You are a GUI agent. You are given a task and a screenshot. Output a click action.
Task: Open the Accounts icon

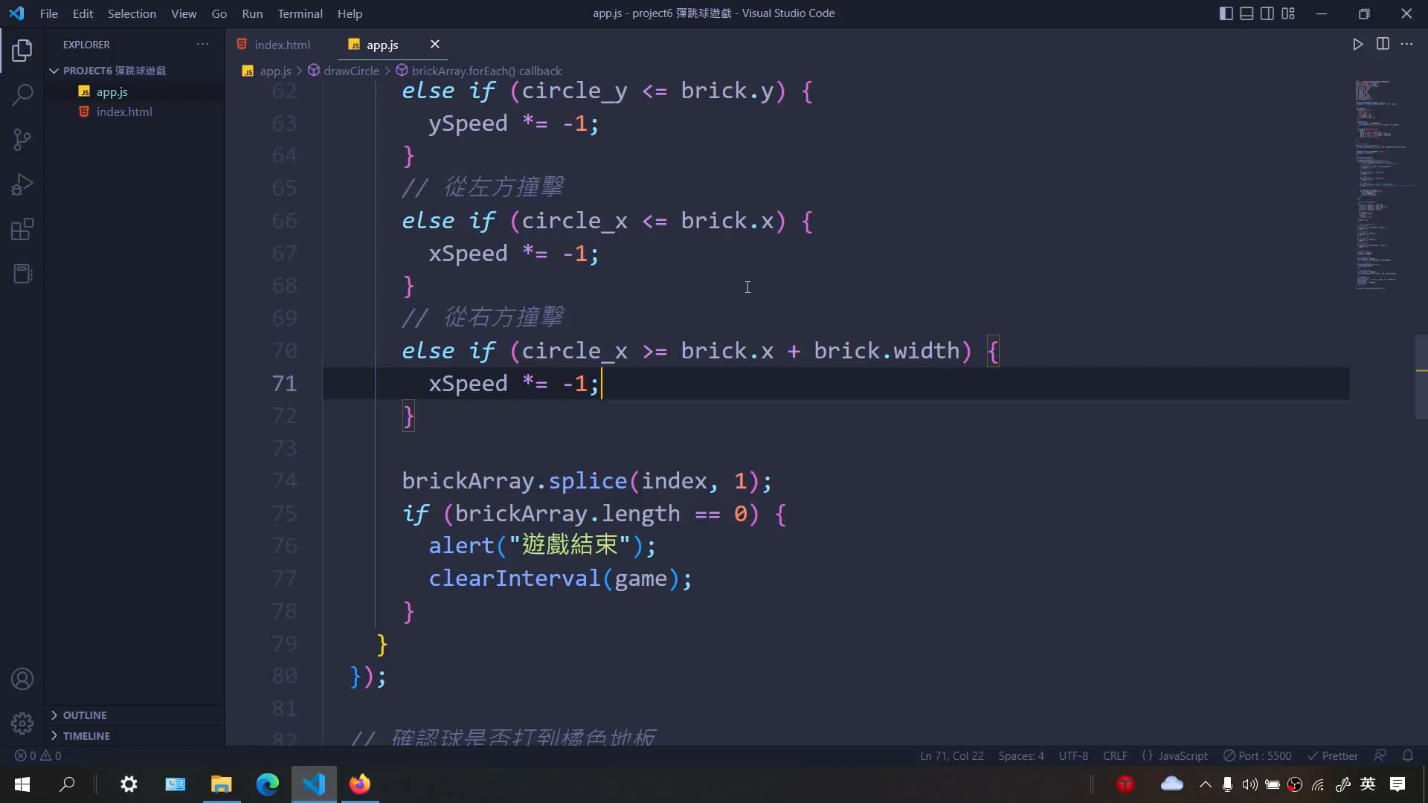coord(22,679)
